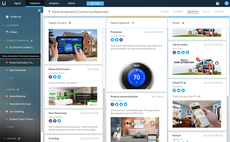
Task: Click Twitter icon on New Thermostat card
Action: (59, 121)
